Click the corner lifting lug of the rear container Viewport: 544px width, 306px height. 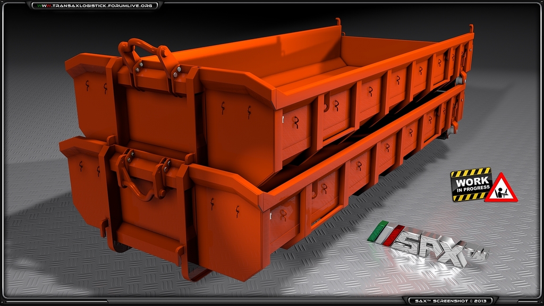coord(471,27)
